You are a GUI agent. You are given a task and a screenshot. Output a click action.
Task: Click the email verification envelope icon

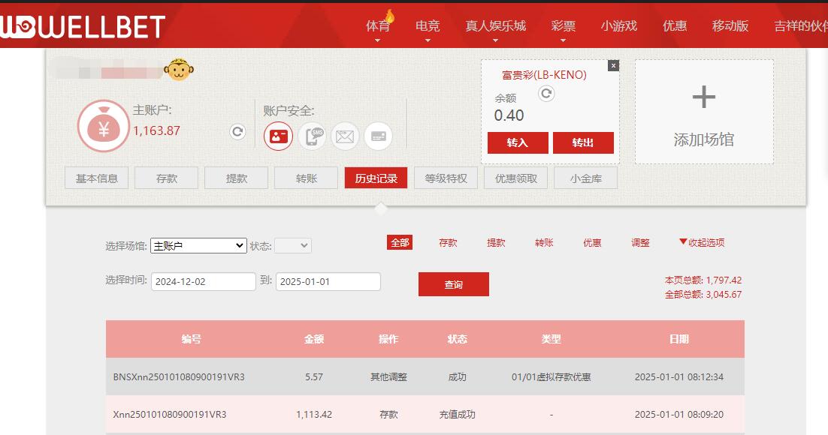coord(345,136)
